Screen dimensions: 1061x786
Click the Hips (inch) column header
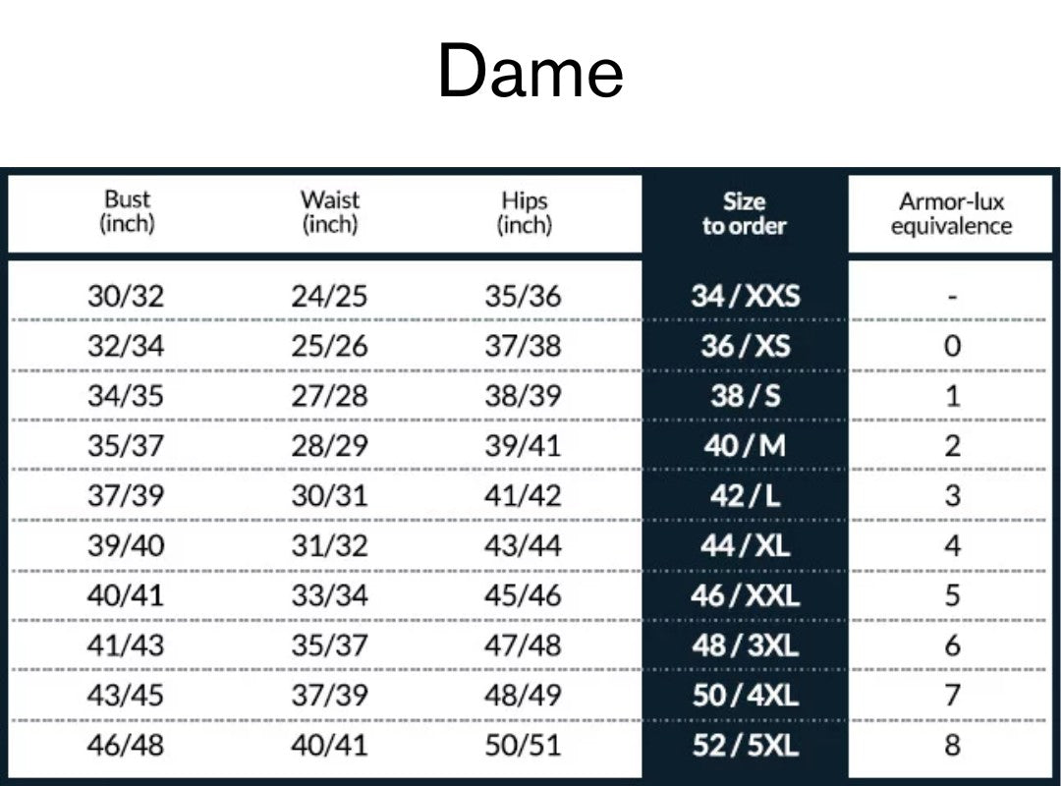[525, 212]
